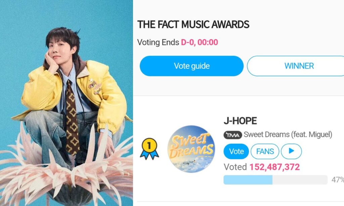
Task: Click the gold rank 1 medal icon
Action: click(149, 149)
